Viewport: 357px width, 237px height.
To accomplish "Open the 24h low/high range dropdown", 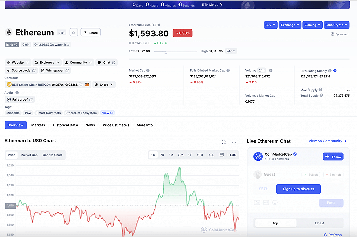I will click(x=231, y=51).
